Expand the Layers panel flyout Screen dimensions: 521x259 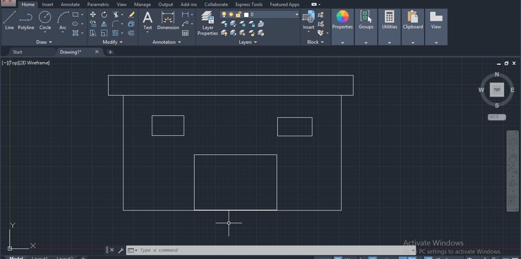pyautogui.click(x=248, y=42)
